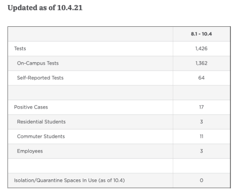Select the 64 self-reported tests value
Screen dimensions: 240x194
click(202, 78)
